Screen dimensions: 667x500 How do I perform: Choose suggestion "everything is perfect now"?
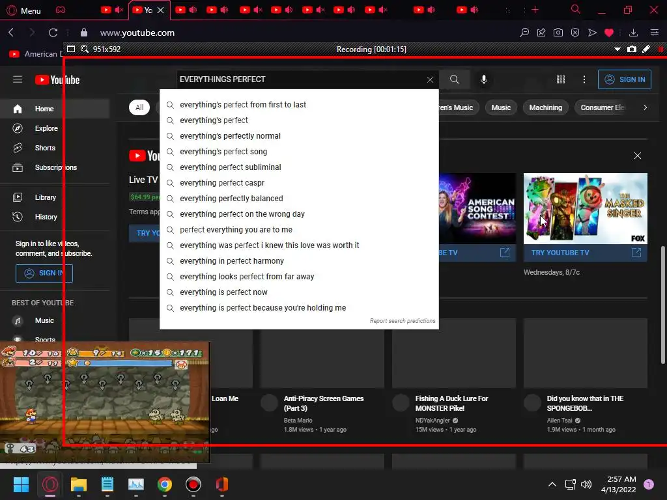[x=299, y=292]
